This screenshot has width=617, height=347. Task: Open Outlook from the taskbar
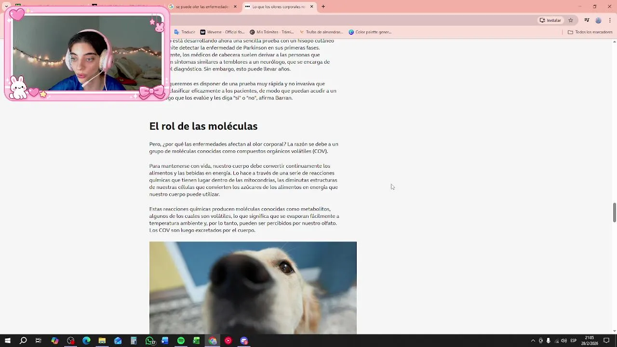[118, 341]
